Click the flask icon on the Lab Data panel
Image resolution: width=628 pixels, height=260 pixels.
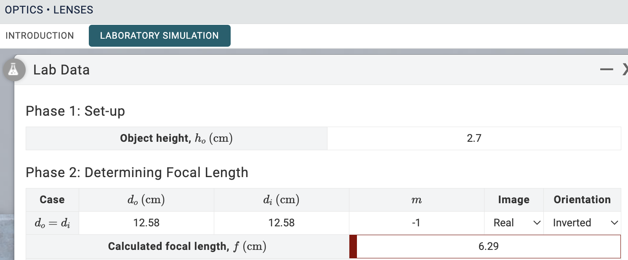[14, 70]
